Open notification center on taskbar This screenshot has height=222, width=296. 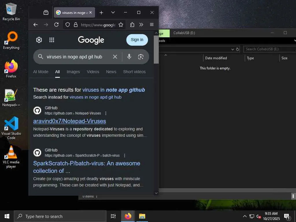287,217
